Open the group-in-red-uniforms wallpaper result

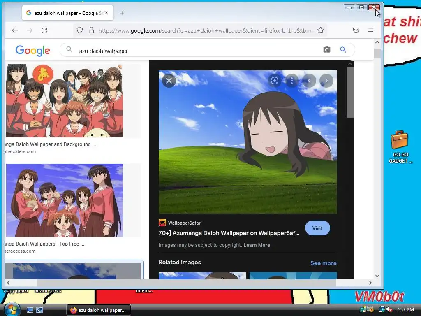(65, 101)
